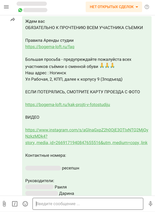Image resolution: width=155 pixels, height=212 pixels.
Task: Open quick reply templates via the slash icon
Action: pos(14,204)
